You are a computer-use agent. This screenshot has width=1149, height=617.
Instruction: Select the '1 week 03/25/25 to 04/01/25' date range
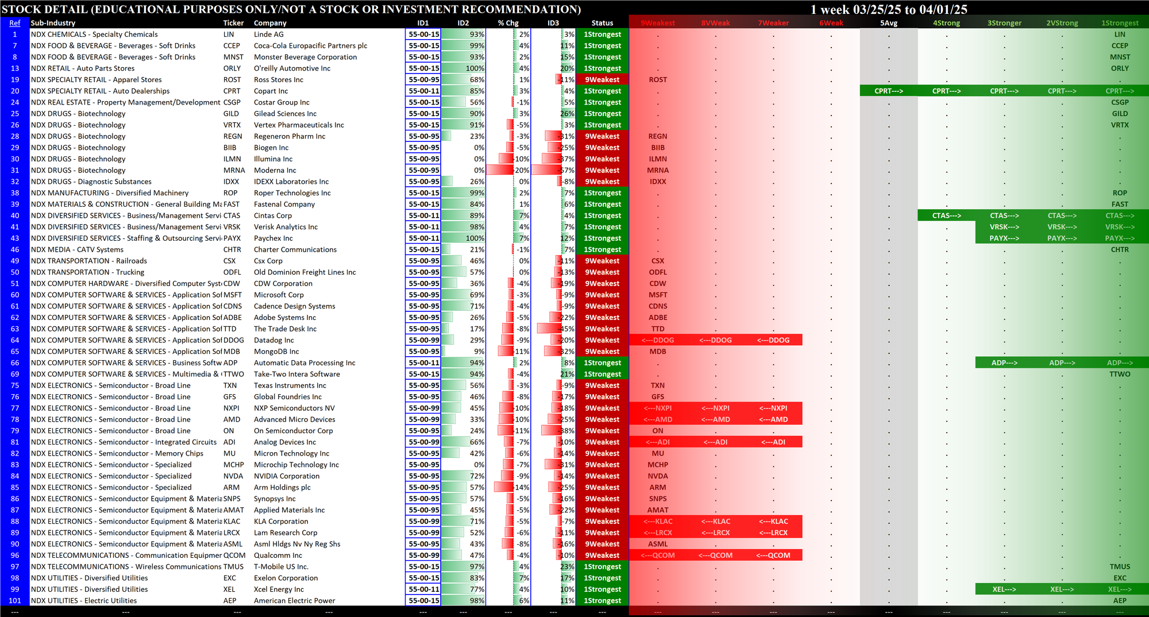(x=889, y=9)
